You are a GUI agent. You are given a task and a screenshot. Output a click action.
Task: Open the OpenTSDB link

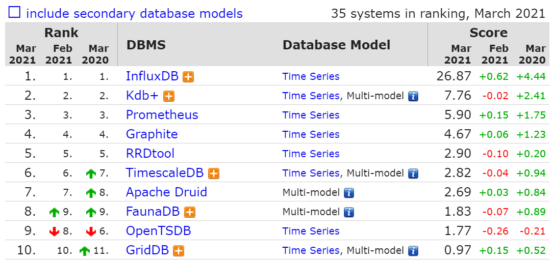158,231
